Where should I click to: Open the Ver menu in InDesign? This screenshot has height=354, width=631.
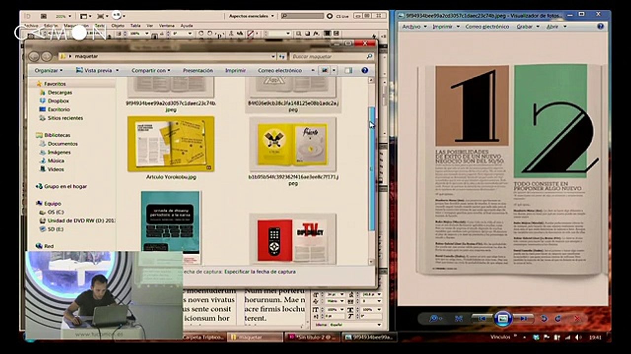(149, 26)
